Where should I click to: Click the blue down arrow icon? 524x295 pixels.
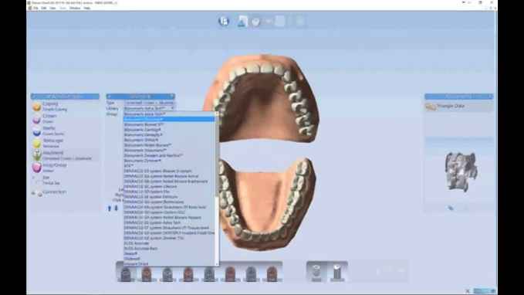[116, 208]
